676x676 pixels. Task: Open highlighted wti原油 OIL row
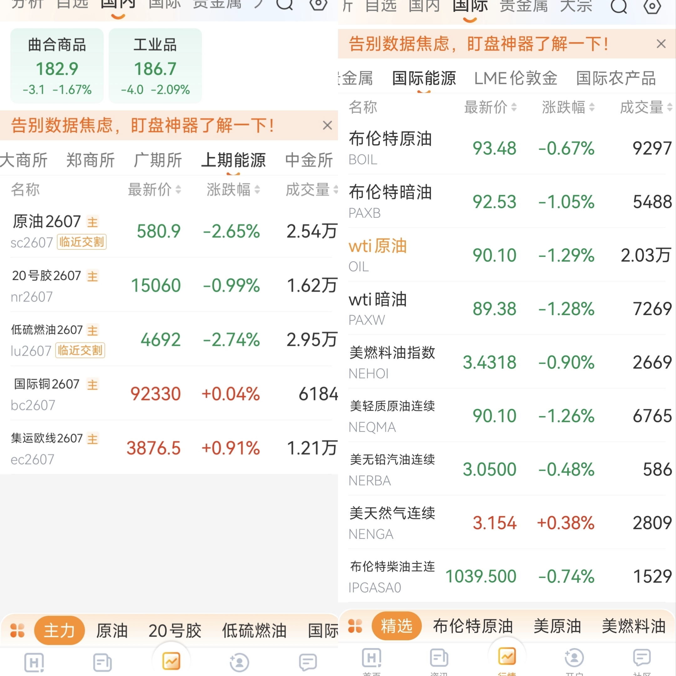[x=507, y=255]
